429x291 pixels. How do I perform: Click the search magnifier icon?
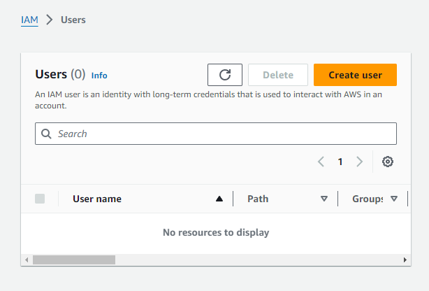46,134
